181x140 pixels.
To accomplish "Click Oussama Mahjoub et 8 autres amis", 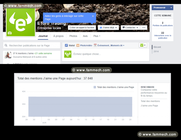I will pos(30,57).
